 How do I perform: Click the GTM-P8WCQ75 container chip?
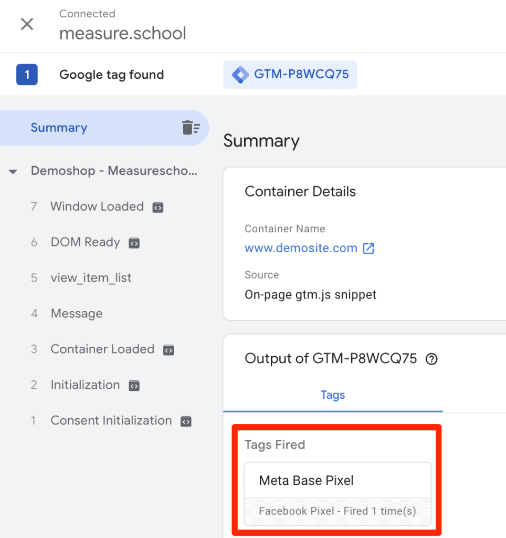coord(290,75)
